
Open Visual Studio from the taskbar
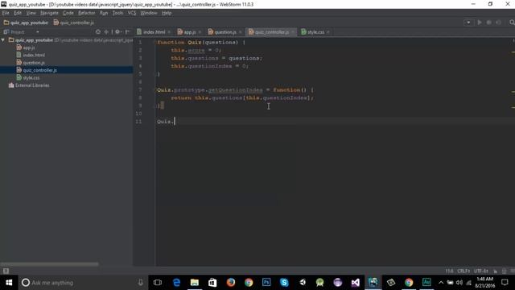[356, 283]
